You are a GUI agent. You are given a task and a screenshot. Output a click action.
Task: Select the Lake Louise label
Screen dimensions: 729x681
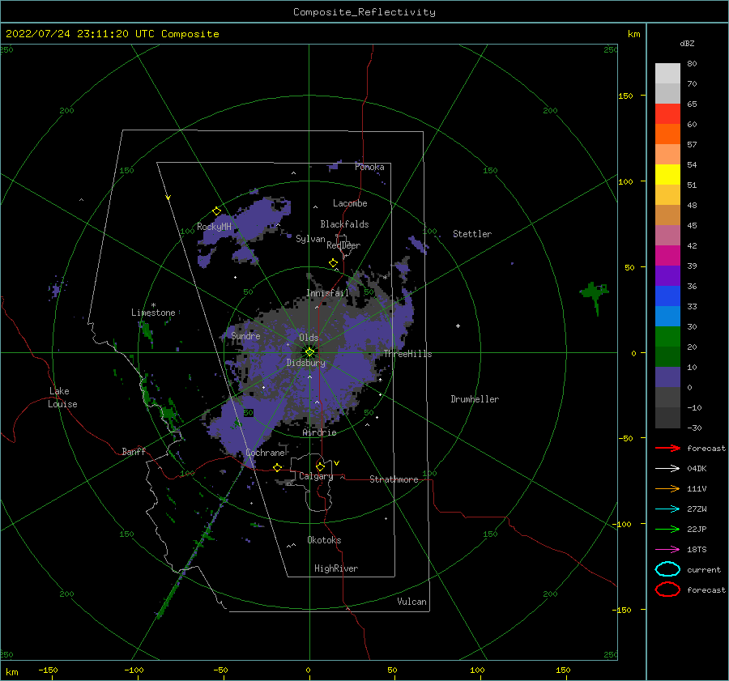[x=62, y=398]
